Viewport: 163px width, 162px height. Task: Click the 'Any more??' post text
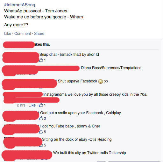click(16, 25)
